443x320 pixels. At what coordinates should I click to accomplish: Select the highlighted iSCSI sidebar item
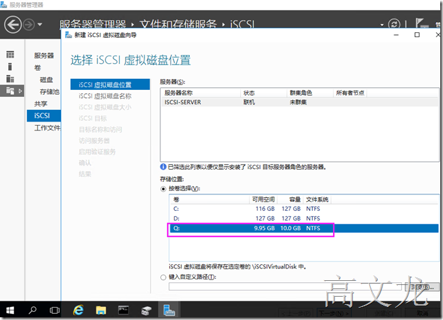pyautogui.click(x=44, y=115)
